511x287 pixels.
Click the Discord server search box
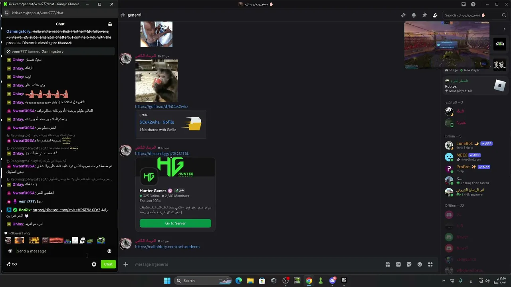coord(475,15)
